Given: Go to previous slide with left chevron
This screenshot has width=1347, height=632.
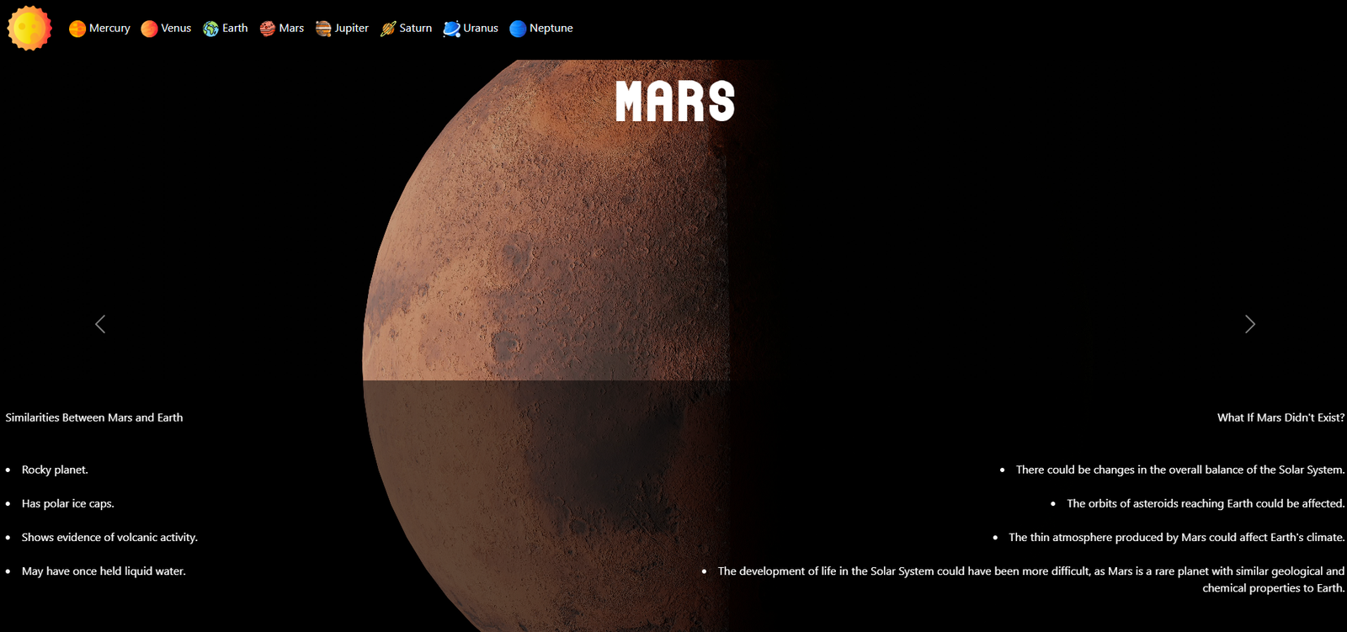Looking at the screenshot, I should [100, 324].
